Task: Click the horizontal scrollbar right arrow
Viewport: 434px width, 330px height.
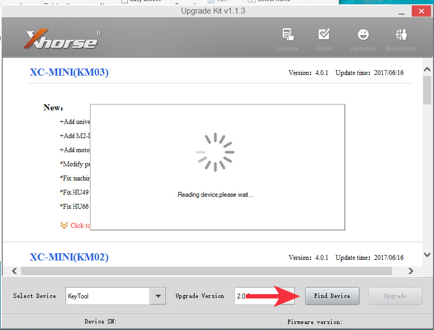Action: (x=411, y=271)
